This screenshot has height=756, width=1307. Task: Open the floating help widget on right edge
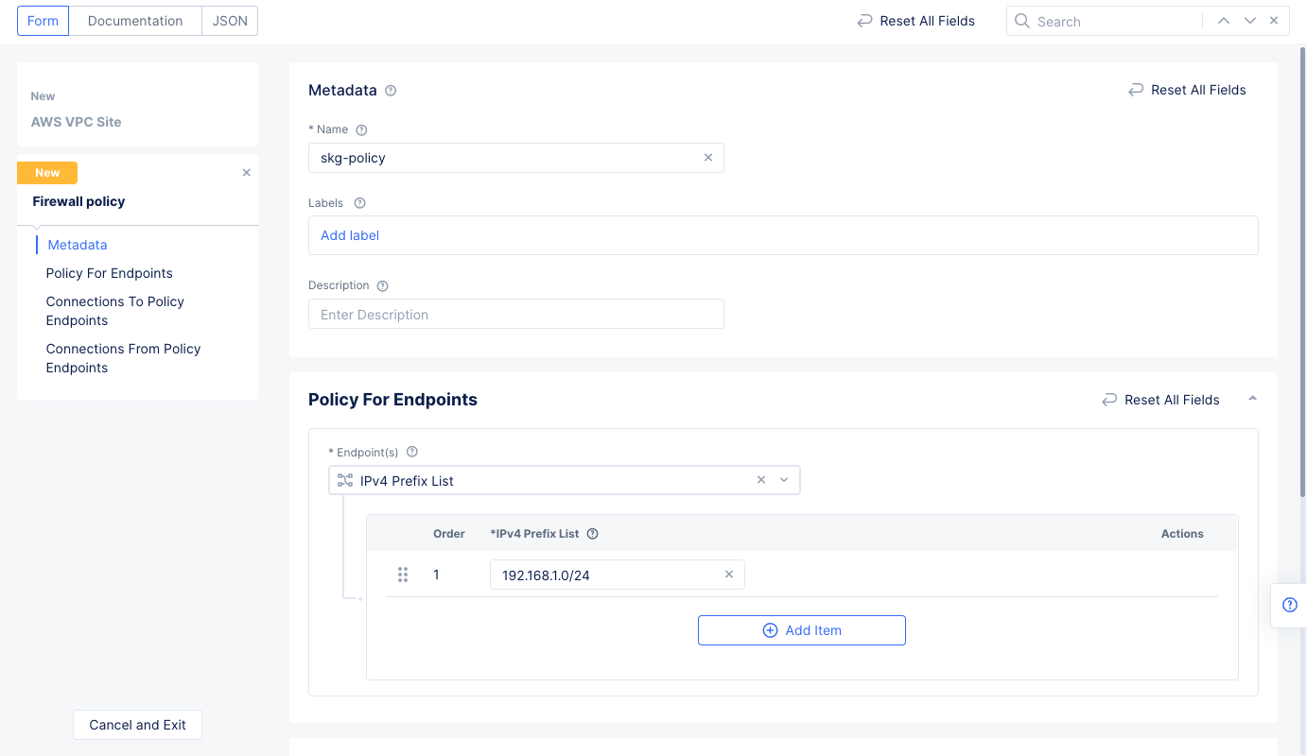1289,605
